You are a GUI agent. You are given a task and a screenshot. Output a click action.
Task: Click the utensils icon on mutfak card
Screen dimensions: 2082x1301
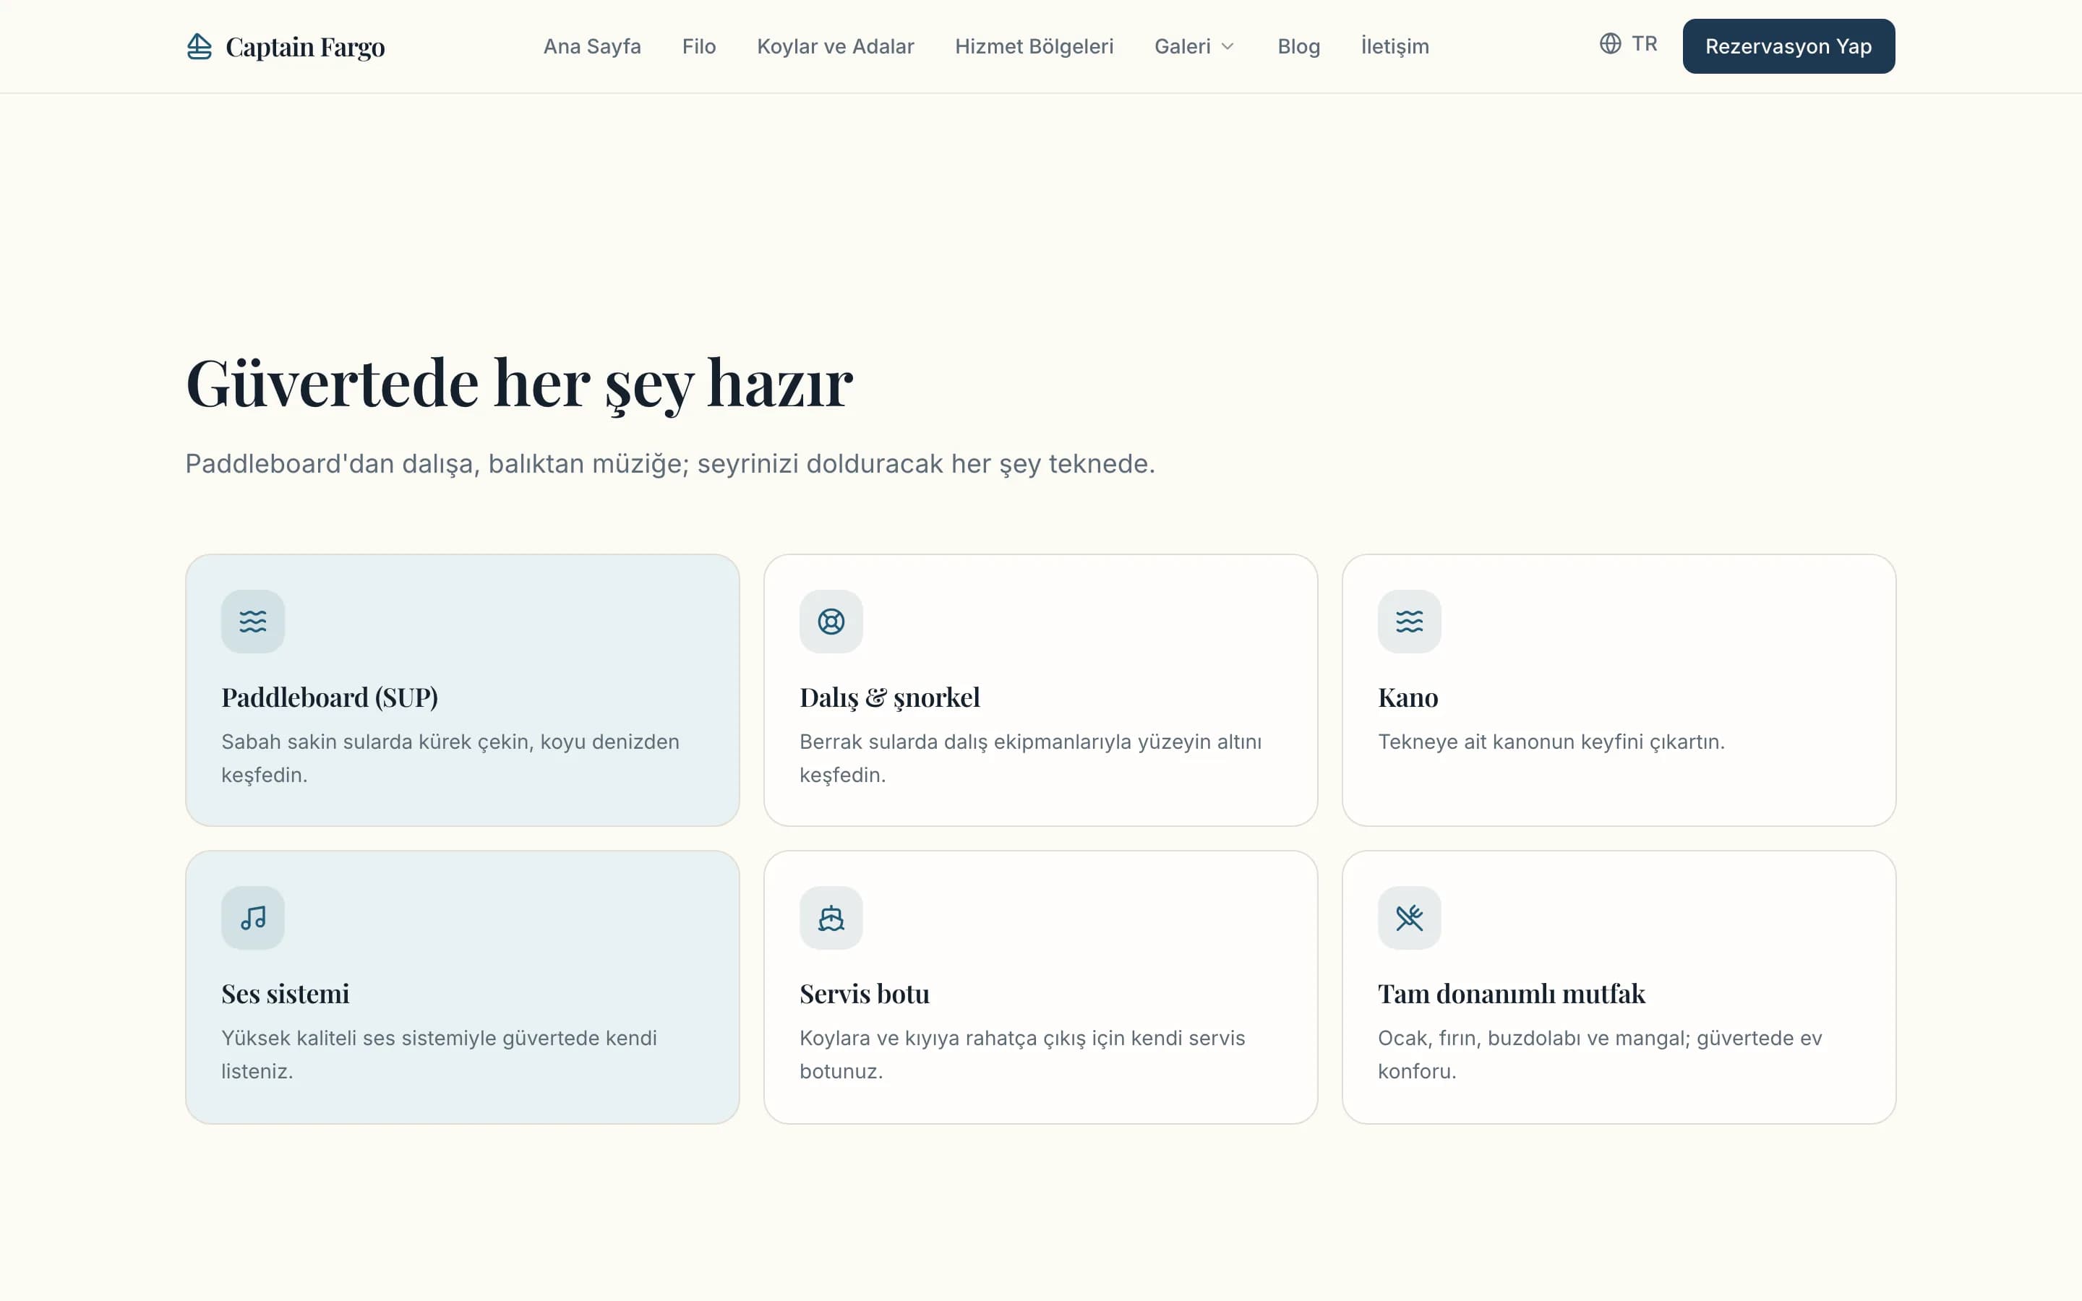tap(1409, 918)
